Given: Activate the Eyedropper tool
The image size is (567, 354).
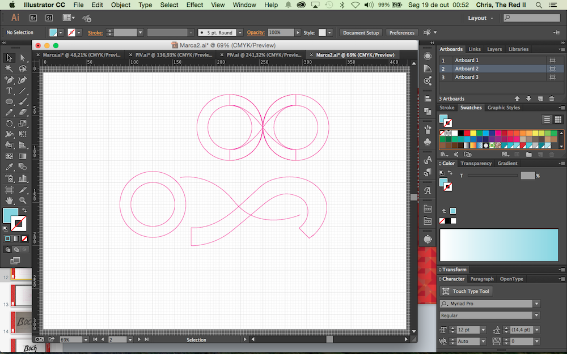Looking at the screenshot, I should 10,167.
